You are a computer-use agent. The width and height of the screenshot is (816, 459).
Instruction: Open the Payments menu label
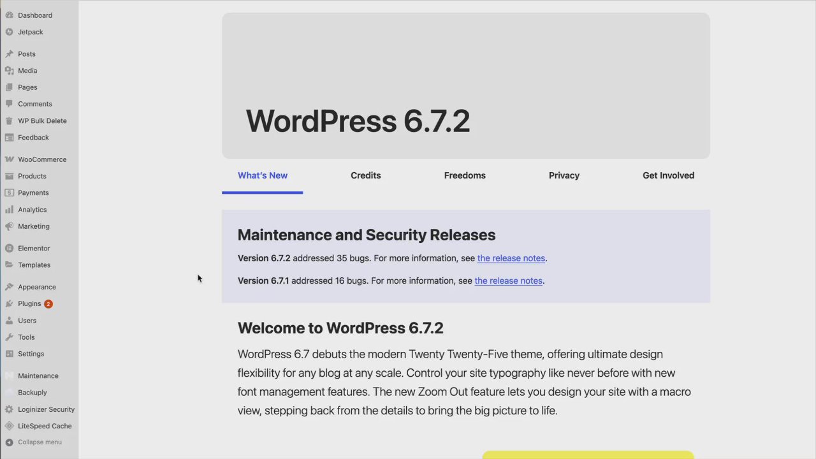point(33,193)
